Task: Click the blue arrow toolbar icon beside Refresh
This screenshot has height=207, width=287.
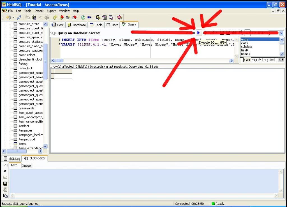Action: coord(89,18)
